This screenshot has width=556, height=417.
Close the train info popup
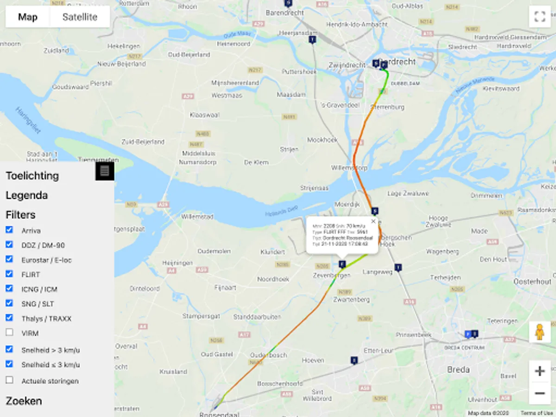[373, 221]
